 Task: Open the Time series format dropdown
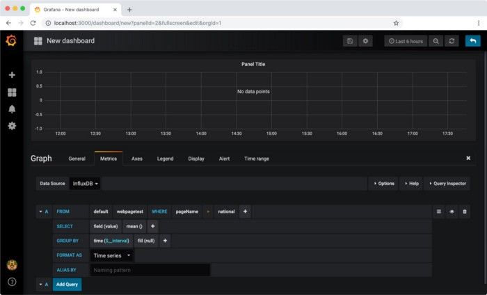(112, 255)
